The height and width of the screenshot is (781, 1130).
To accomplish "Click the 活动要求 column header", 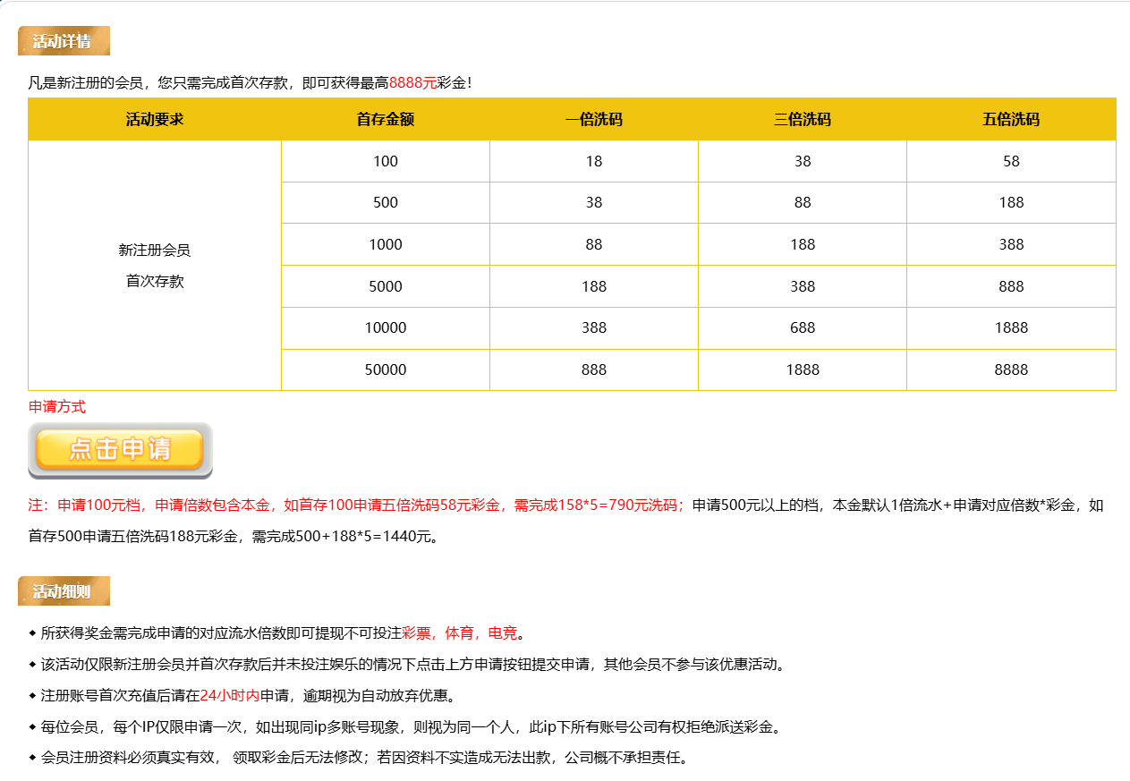I will coord(155,119).
